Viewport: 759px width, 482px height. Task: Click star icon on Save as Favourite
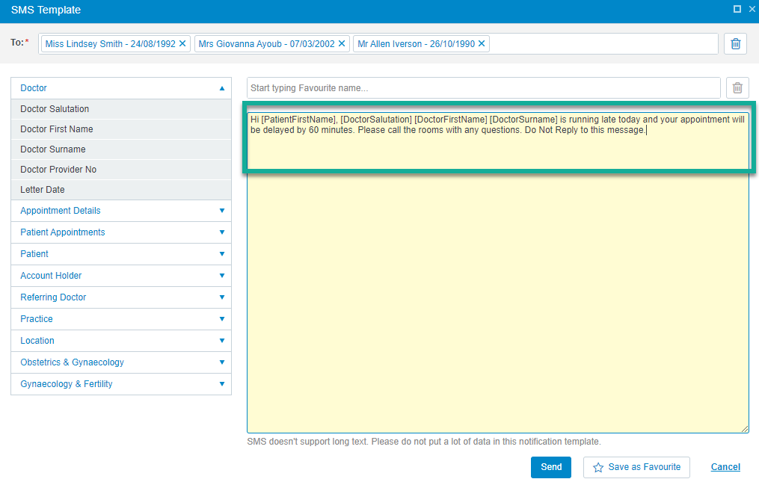click(x=598, y=468)
